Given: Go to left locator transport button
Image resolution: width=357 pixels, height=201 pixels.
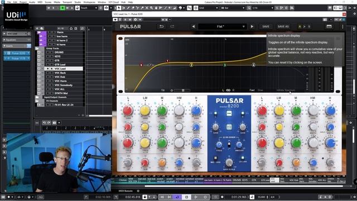Looking at the screenshot, I should coord(162,197).
